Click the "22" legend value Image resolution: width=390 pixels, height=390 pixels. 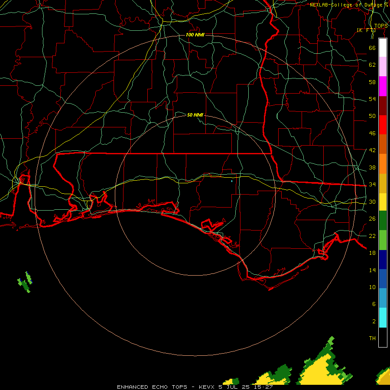point(372,236)
